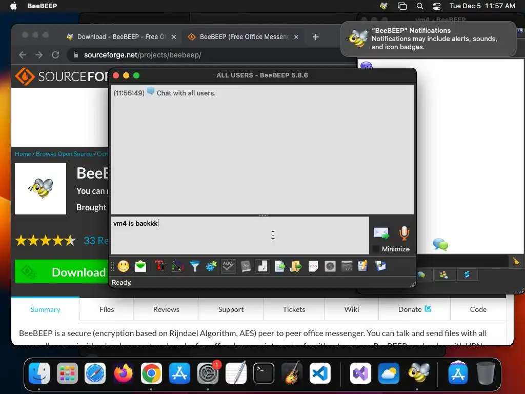Click the code snippet (</>) icon
Screen dimensions: 525x394
point(313,266)
